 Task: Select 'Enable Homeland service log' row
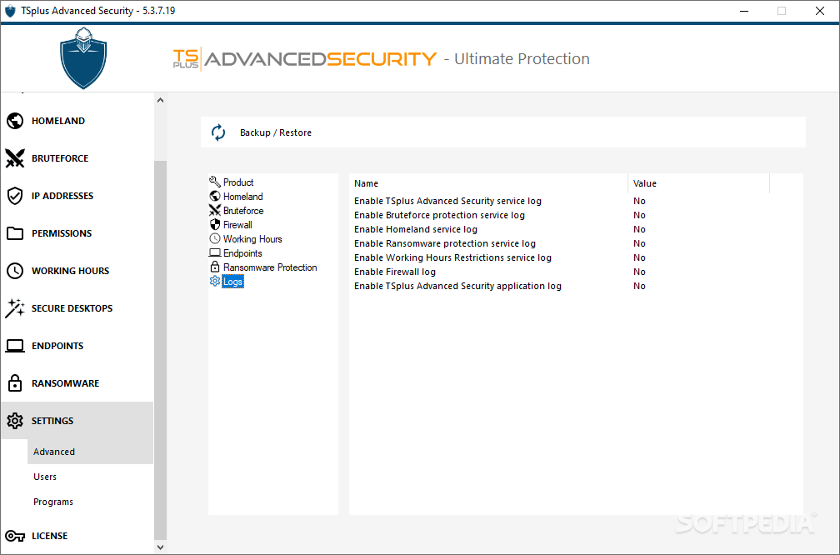(576, 229)
